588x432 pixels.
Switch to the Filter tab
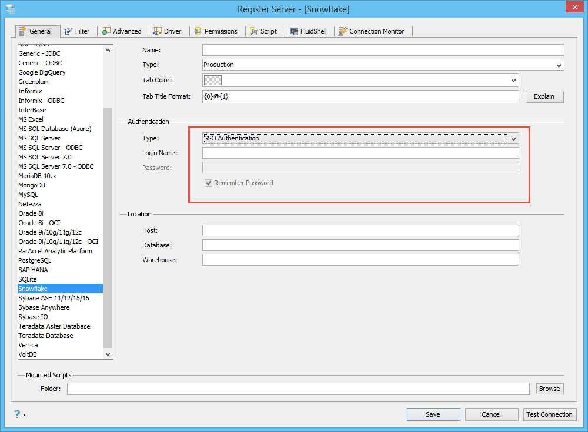point(77,31)
